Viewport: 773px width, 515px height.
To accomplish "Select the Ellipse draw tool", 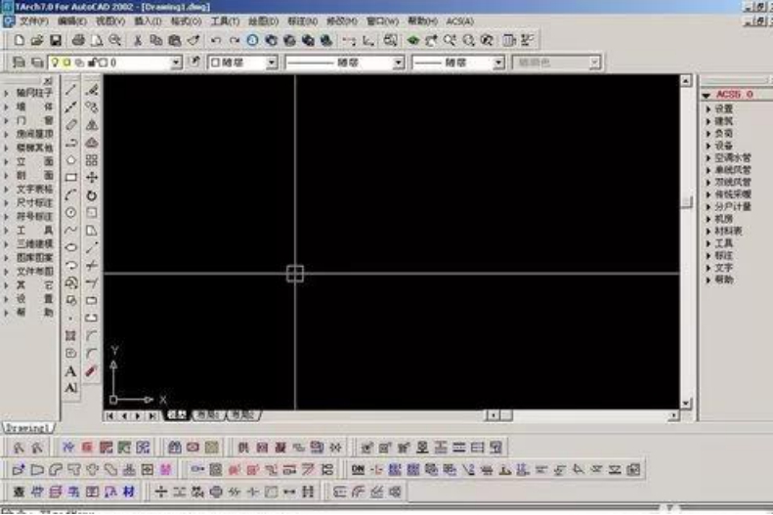I will [71, 247].
